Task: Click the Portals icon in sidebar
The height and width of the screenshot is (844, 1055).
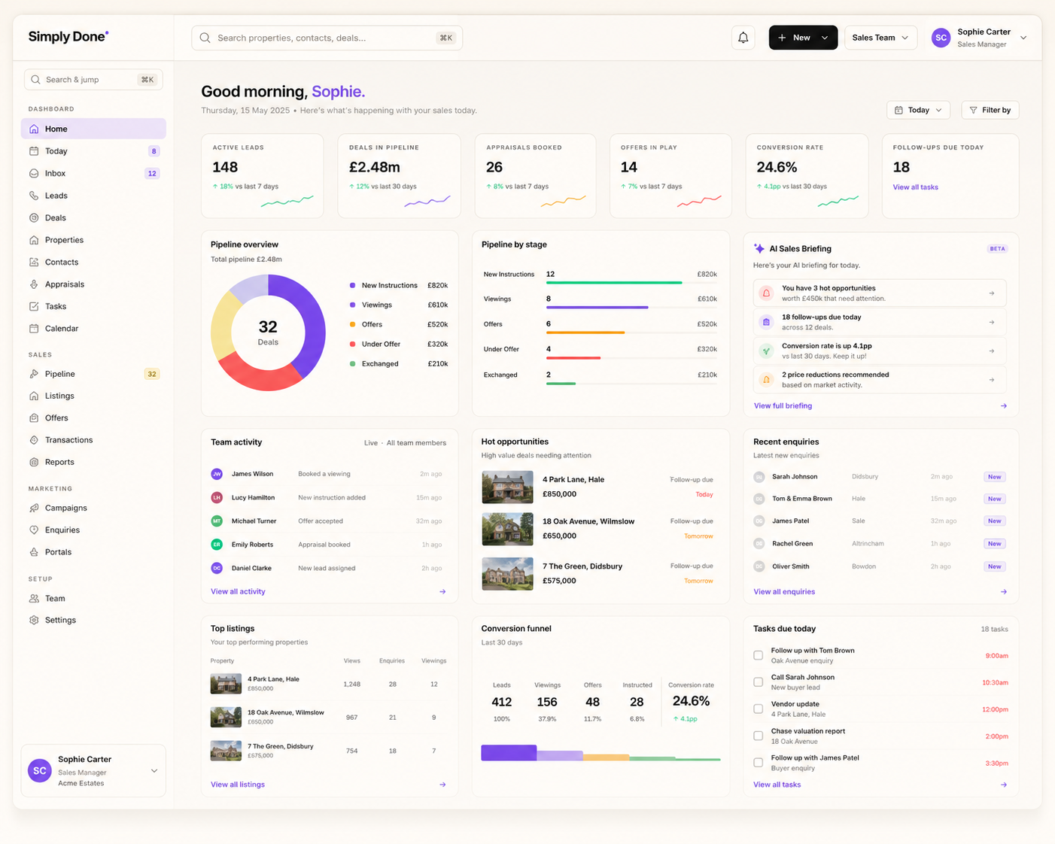Action: pyautogui.click(x=34, y=552)
